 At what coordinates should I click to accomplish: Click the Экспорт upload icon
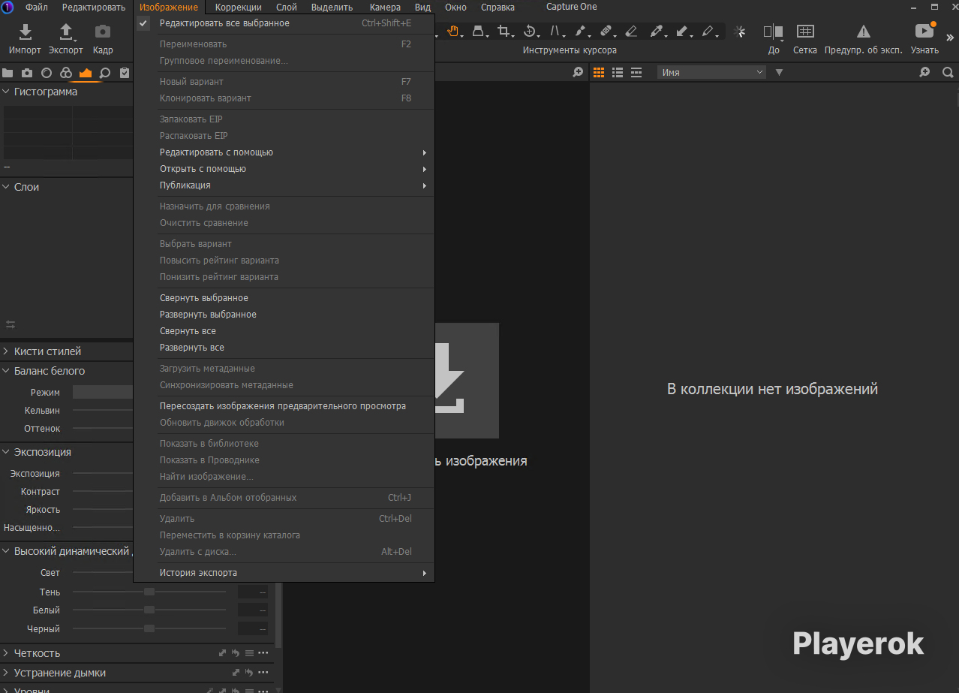click(66, 32)
